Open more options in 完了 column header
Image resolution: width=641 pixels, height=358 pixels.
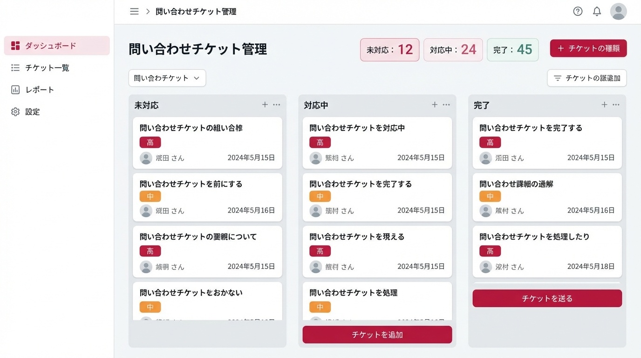[616, 105]
